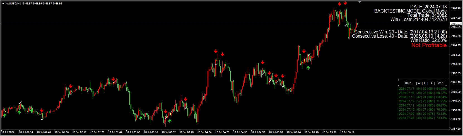Screen dimensions: 463x136
Task: Click the 2464.05 price scale value
Action: [456, 55]
